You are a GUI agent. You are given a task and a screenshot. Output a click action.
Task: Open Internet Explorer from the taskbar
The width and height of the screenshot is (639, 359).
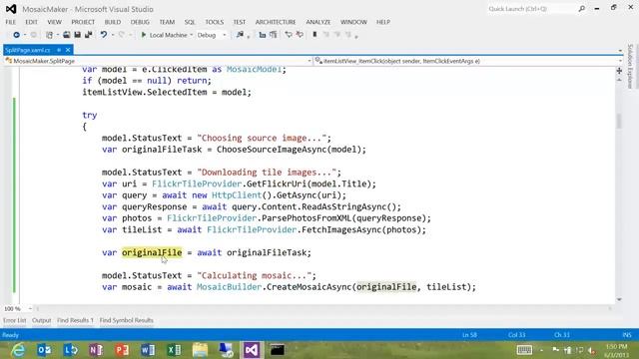[x=18, y=350]
